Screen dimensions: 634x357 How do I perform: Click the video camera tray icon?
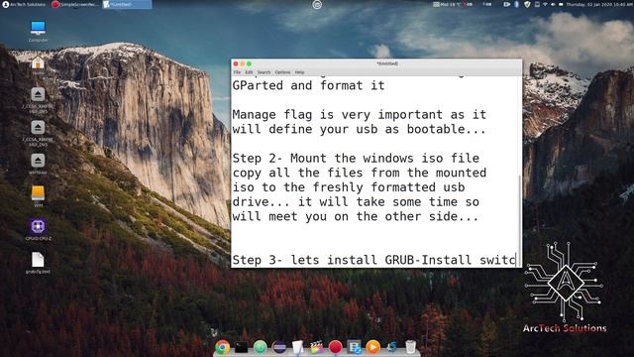(506, 4)
